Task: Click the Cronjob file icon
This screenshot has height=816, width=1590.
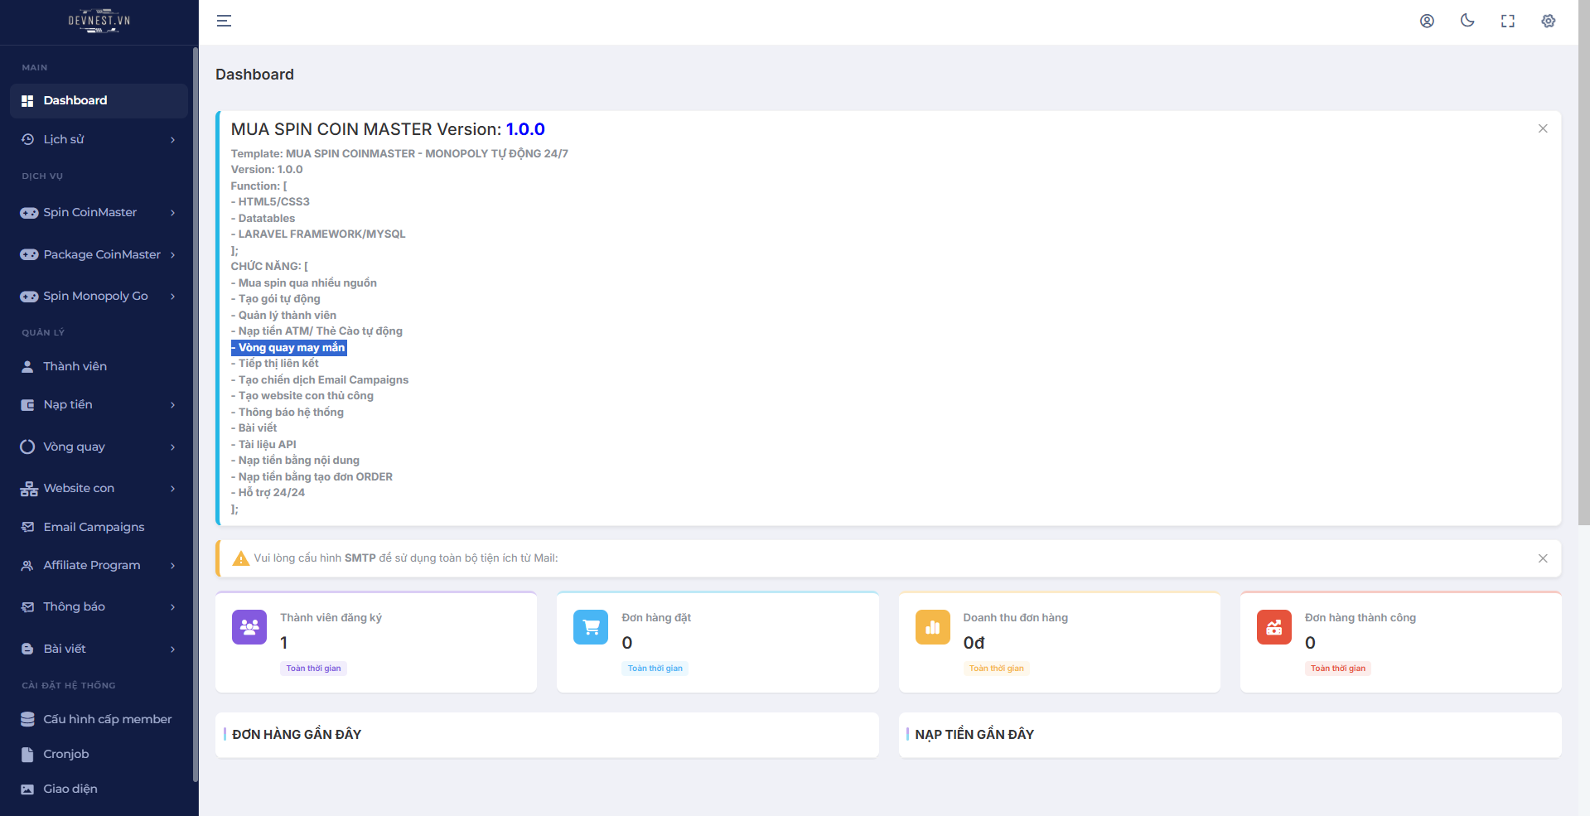Action: coord(27,754)
